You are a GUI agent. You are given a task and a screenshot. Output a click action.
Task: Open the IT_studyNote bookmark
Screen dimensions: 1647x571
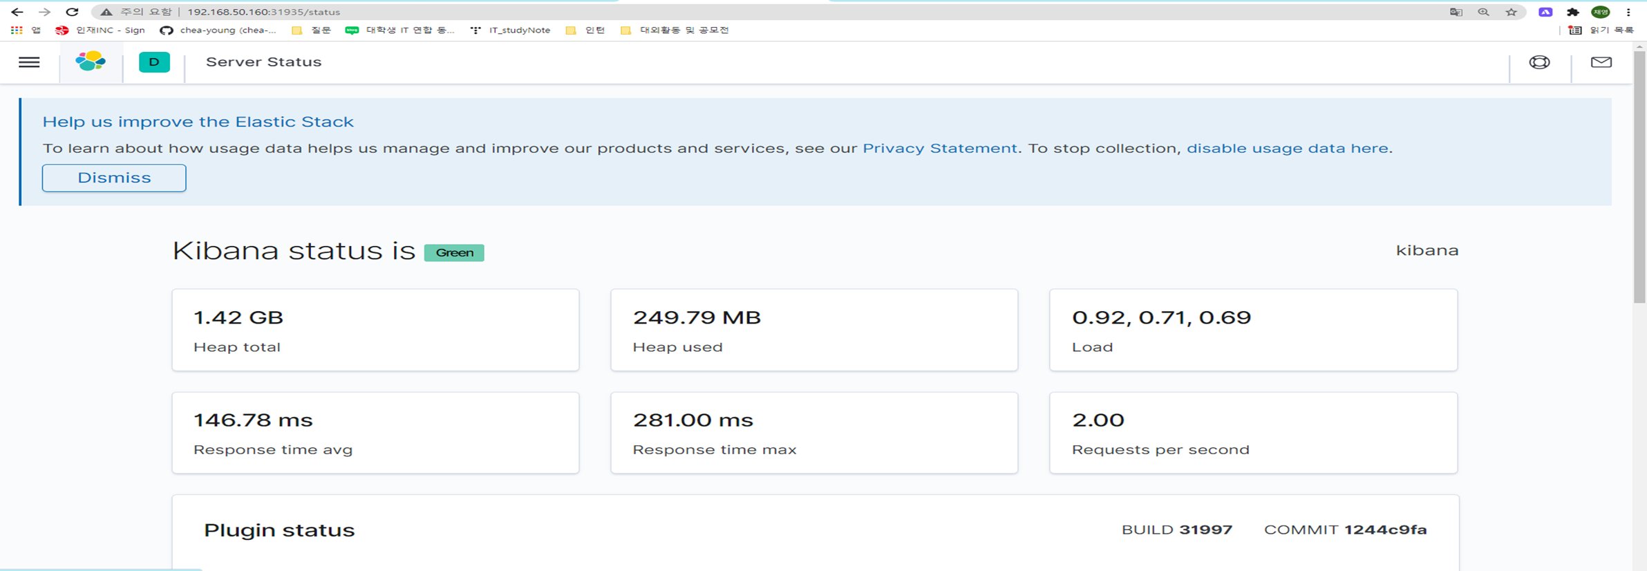[510, 30]
